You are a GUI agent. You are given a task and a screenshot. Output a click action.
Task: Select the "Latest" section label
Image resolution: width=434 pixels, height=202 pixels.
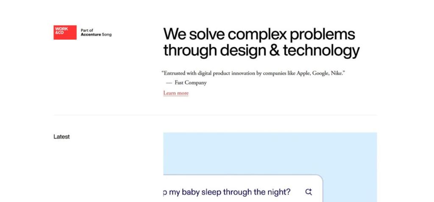point(61,137)
